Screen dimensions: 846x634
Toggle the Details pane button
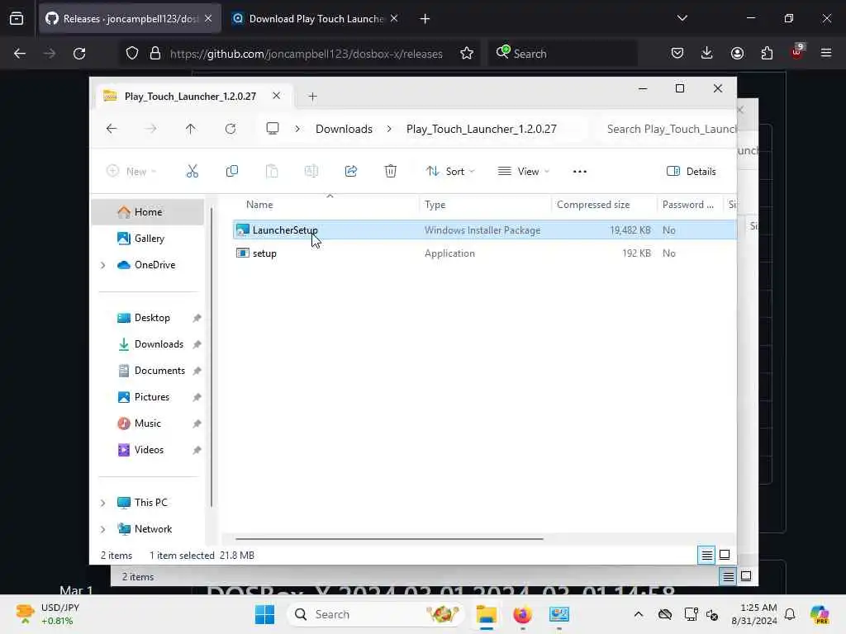pyautogui.click(x=692, y=172)
